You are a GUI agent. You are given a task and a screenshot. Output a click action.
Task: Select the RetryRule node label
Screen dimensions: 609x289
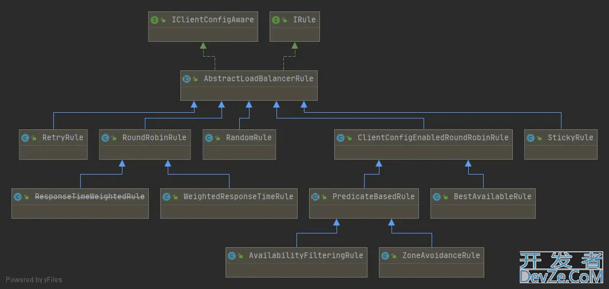click(x=63, y=137)
